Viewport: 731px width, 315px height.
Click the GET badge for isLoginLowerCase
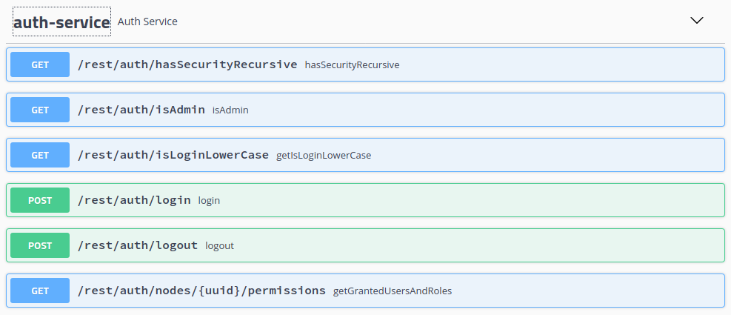pyautogui.click(x=40, y=155)
